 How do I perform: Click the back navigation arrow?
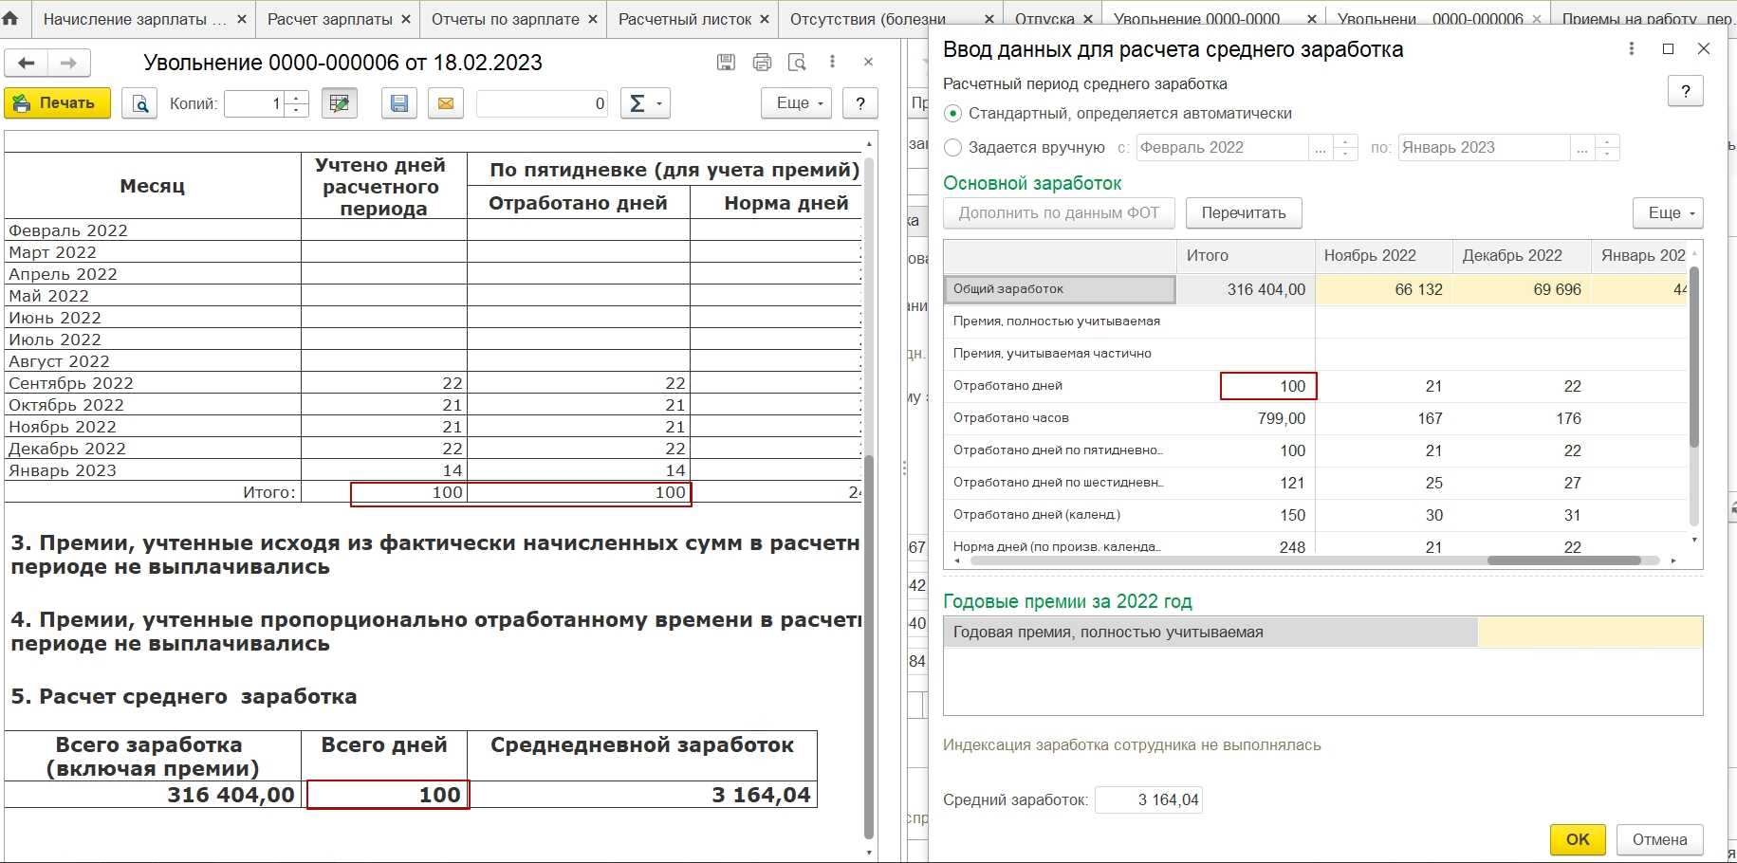tap(27, 64)
